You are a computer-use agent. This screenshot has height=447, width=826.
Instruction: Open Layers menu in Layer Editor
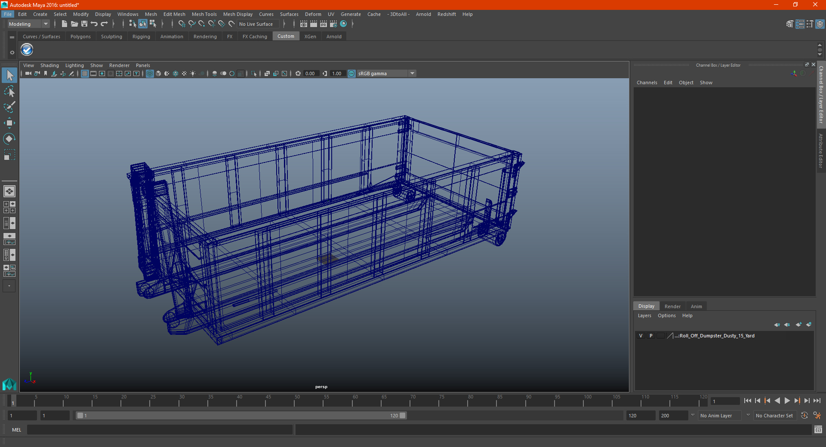click(644, 315)
